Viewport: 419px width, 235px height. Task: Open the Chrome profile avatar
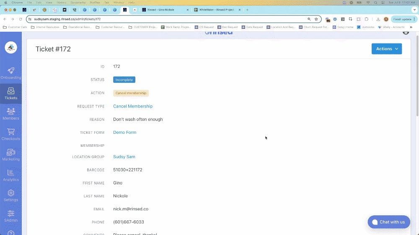point(386,19)
